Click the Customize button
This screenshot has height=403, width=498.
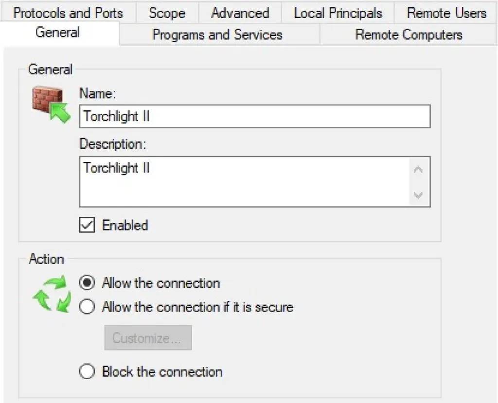(x=148, y=337)
